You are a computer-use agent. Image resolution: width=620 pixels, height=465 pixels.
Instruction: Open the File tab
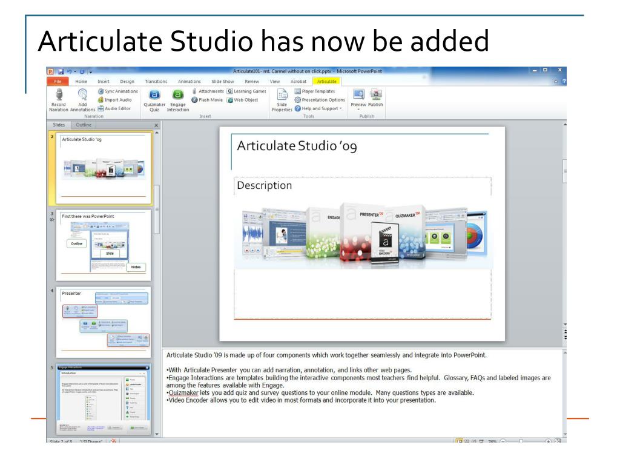tap(58, 82)
